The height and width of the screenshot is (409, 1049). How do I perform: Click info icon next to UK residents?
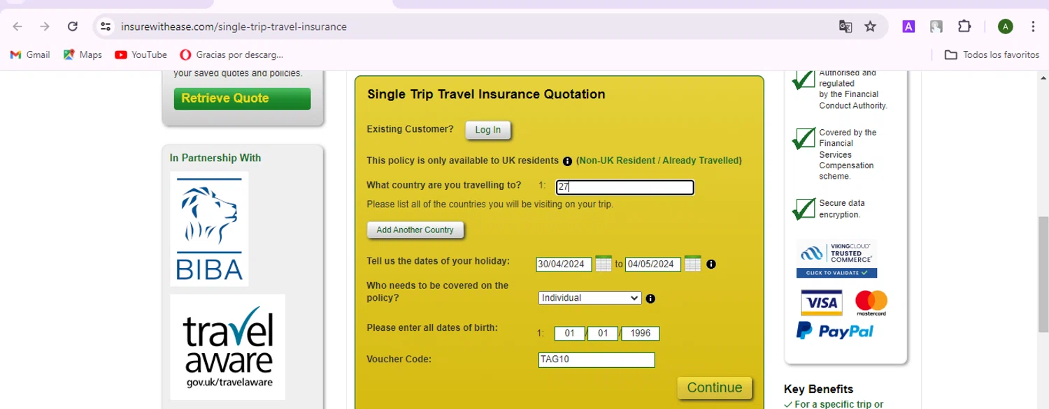point(568,161)
